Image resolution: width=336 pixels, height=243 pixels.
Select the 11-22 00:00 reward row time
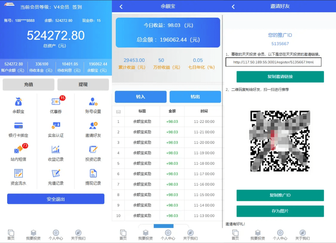[x=204, y=121]
